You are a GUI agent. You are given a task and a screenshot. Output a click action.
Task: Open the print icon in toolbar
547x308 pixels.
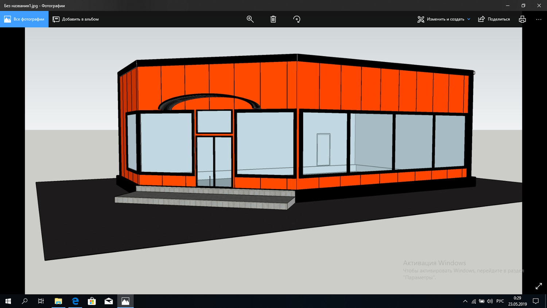[x=522, y=19]
